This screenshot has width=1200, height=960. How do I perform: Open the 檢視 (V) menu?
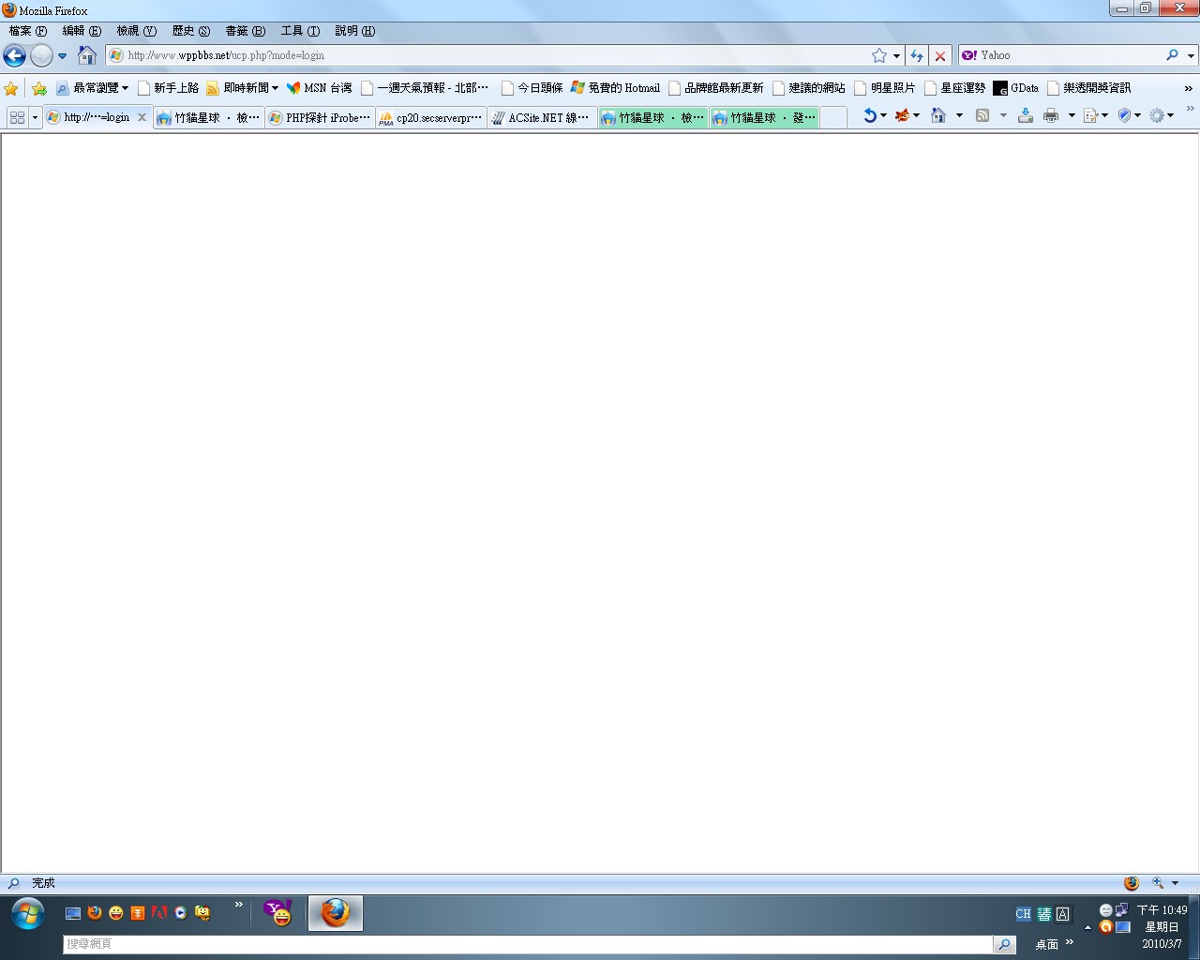click(x=137, y=31)
